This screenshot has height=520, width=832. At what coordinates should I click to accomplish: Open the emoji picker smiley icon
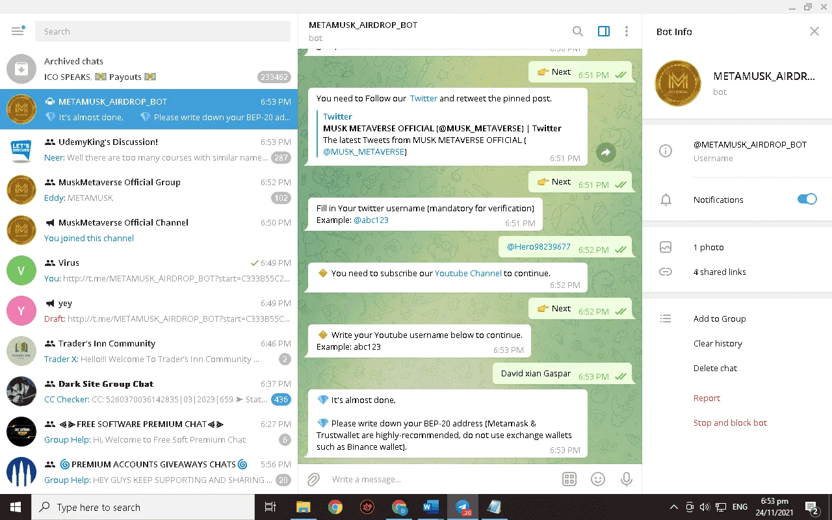pos(598,480)
